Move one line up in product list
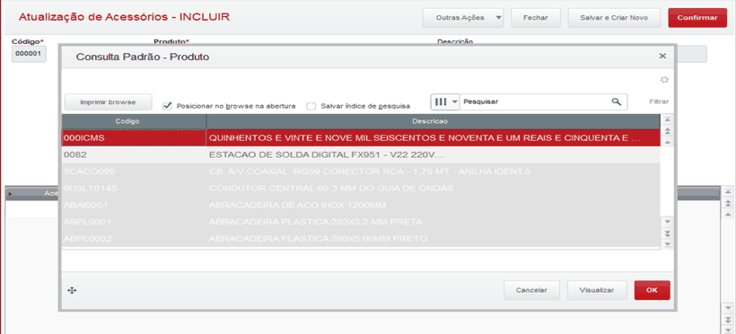 pyautogui.click(x=667, y=141)
